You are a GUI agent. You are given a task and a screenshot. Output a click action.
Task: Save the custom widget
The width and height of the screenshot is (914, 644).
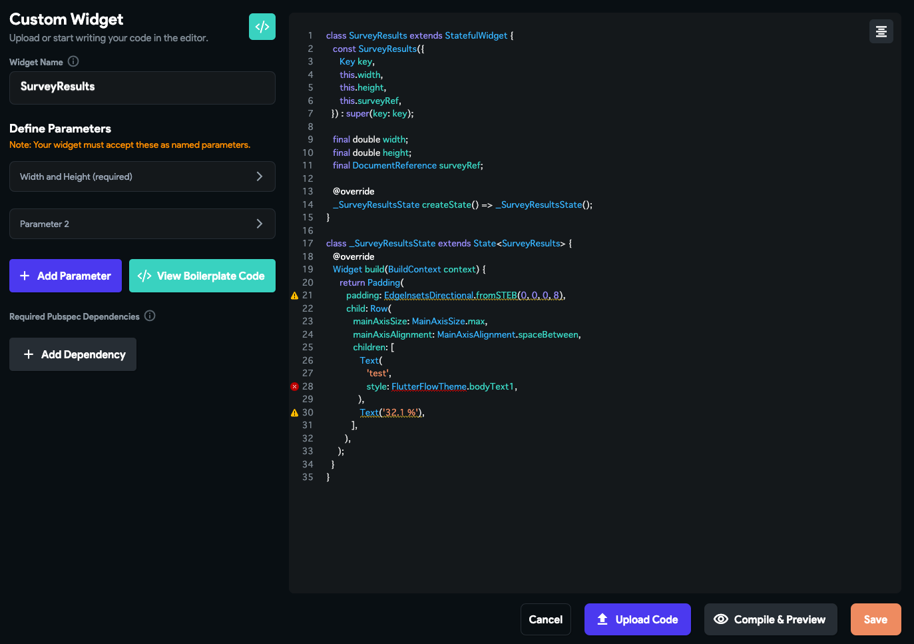[875, 619]
